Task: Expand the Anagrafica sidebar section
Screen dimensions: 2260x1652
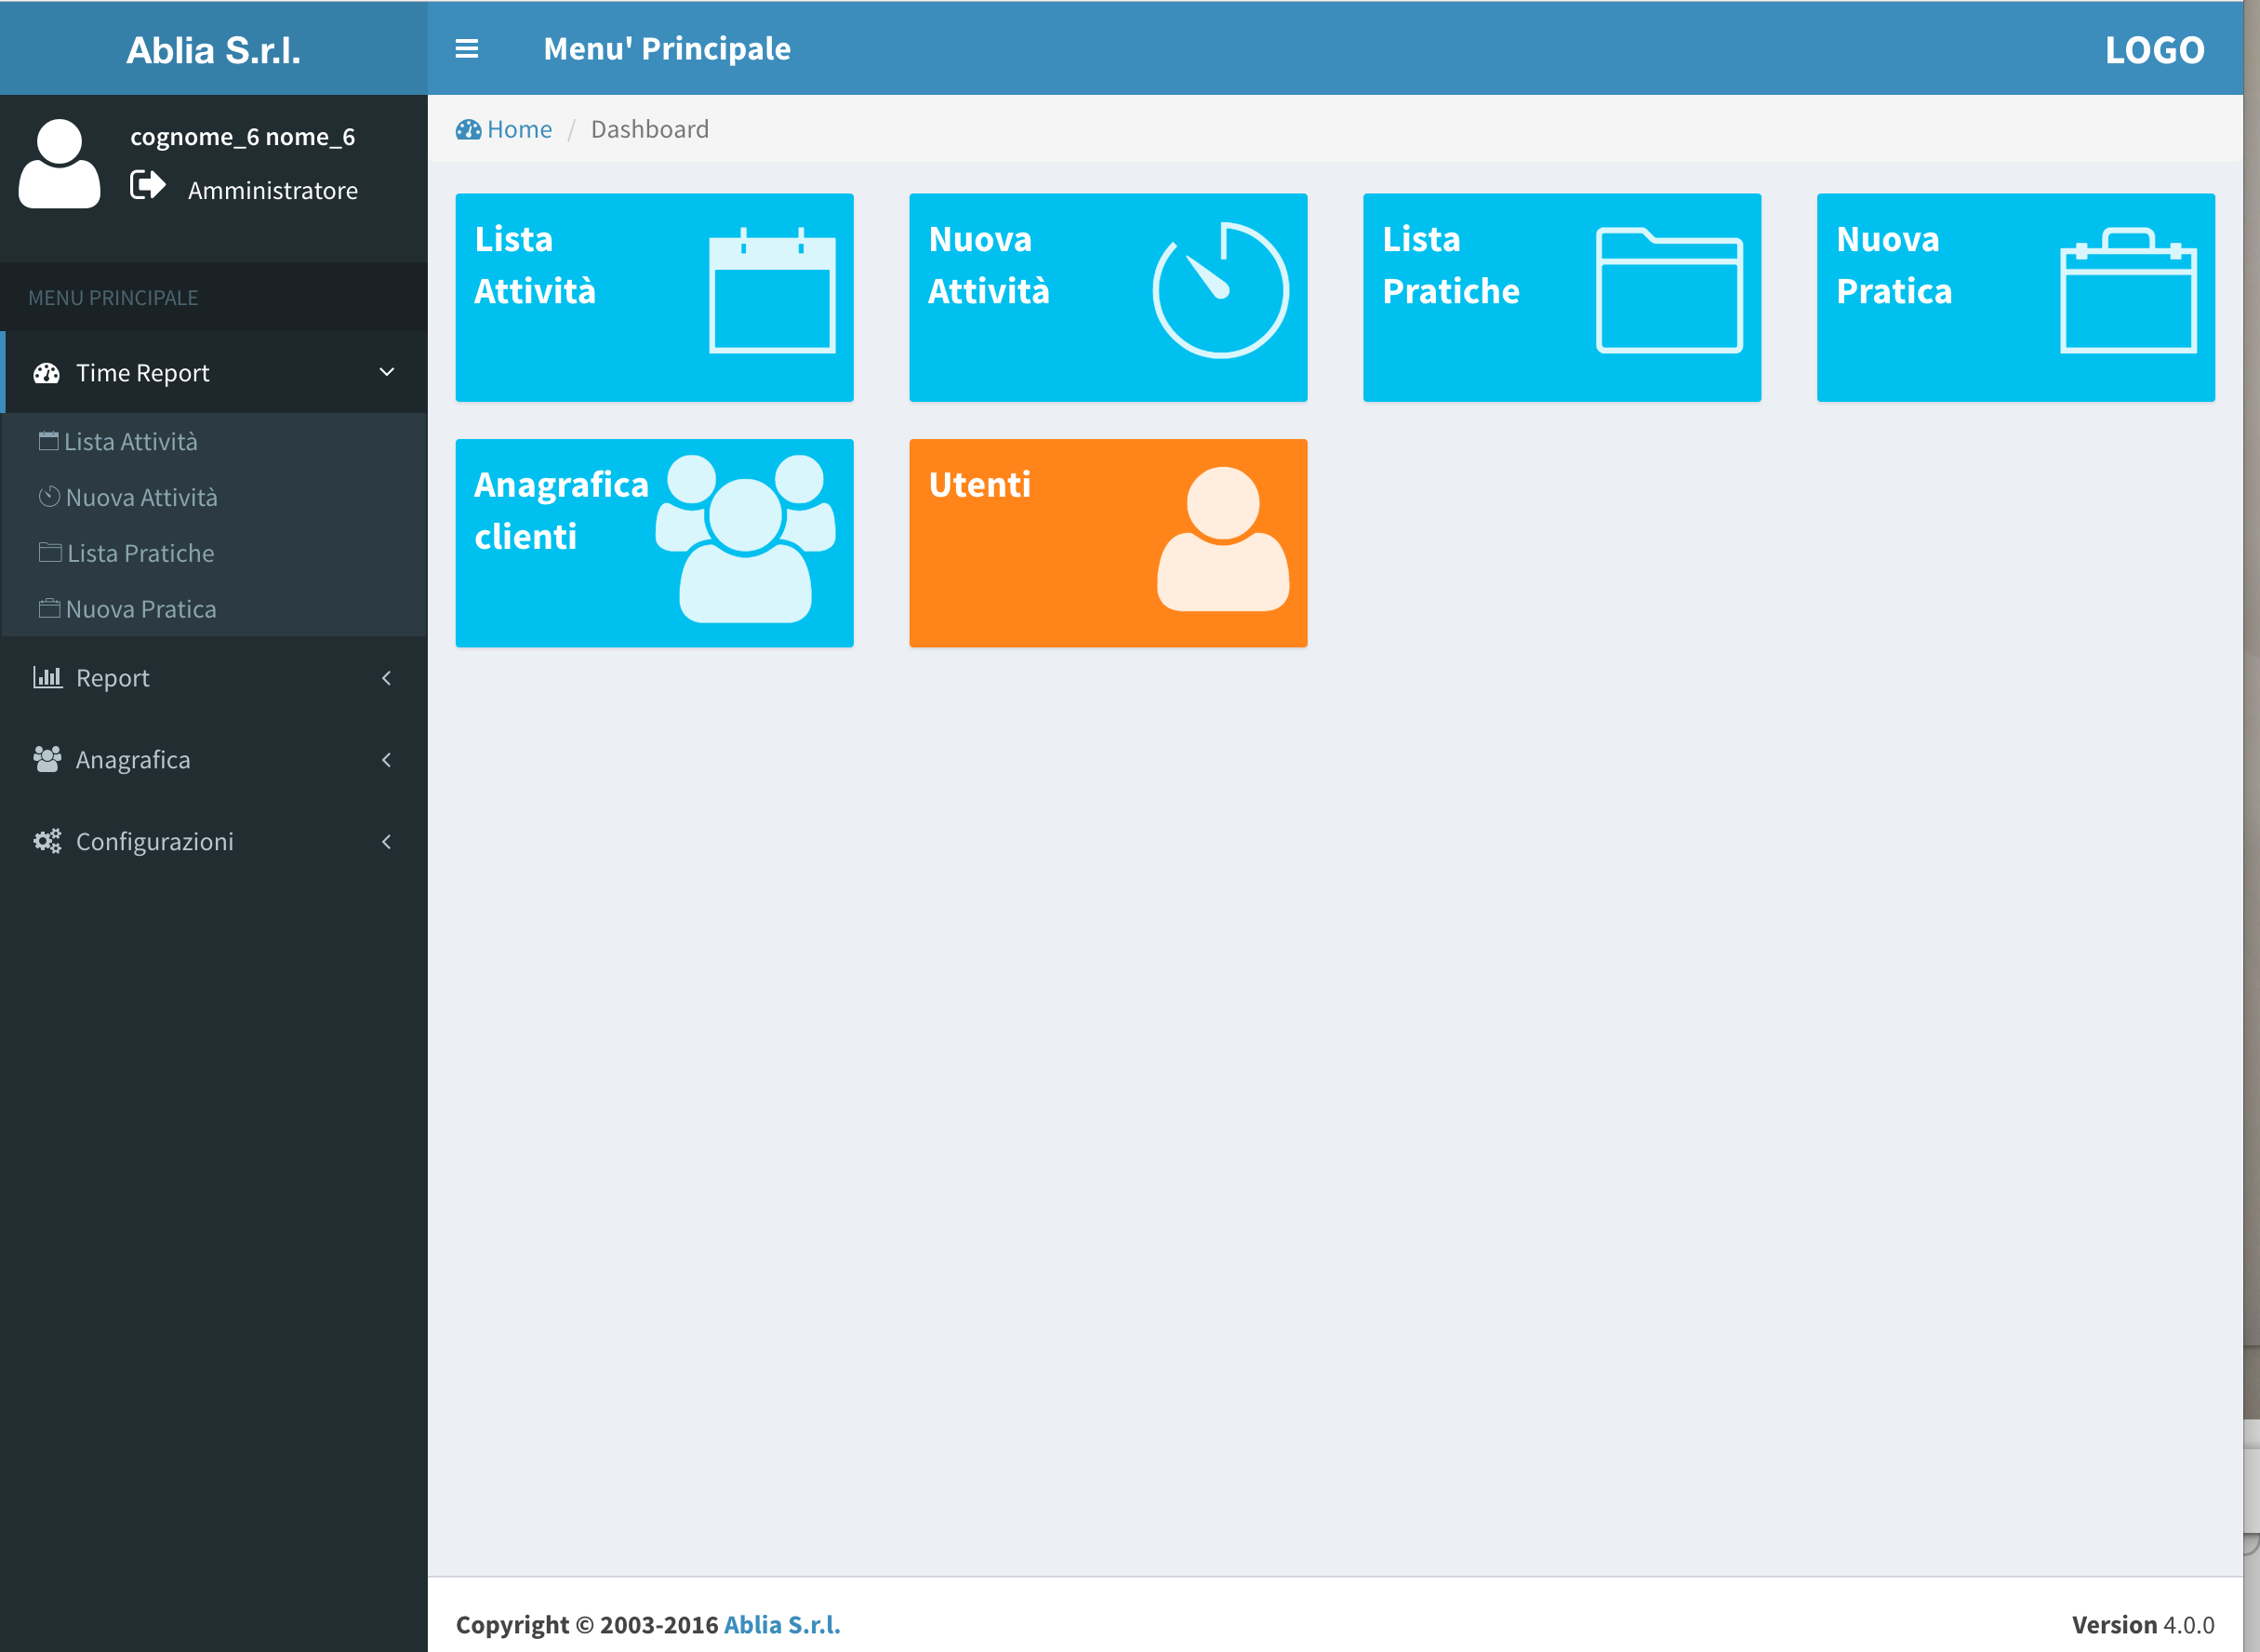Action: tap(132, 760)
